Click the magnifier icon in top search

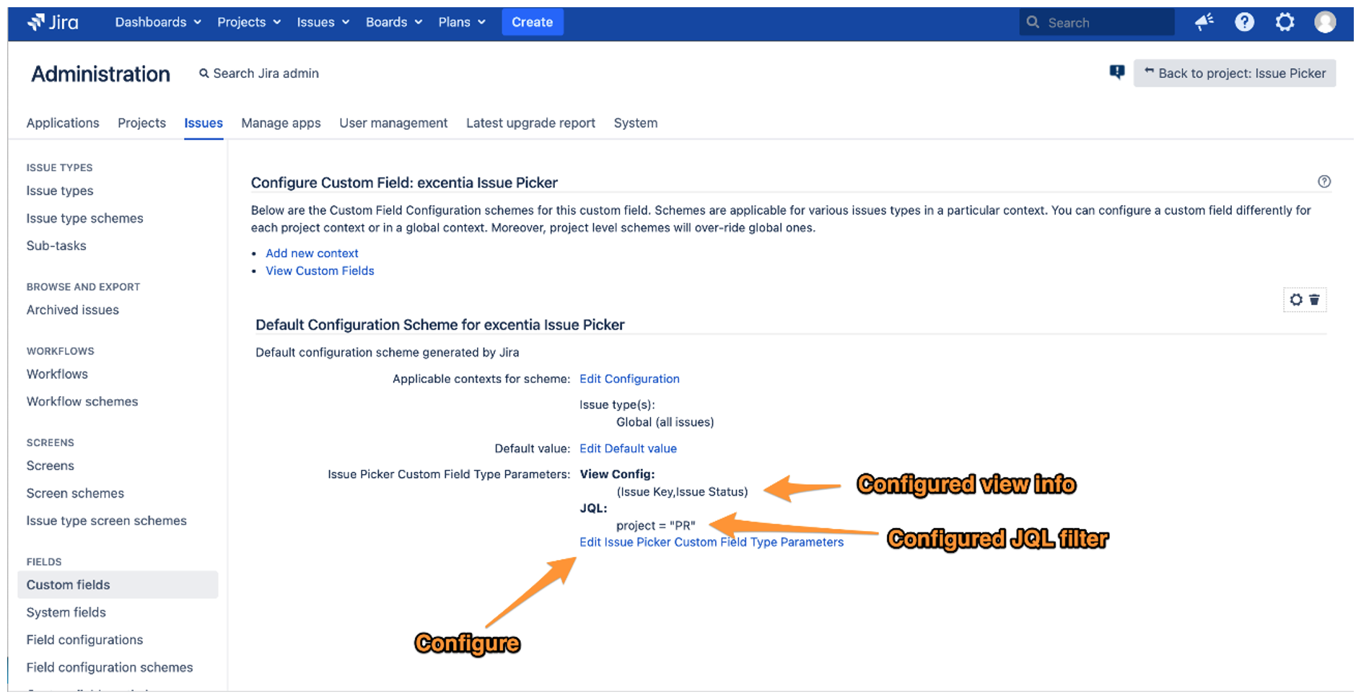pos(1033,22)
